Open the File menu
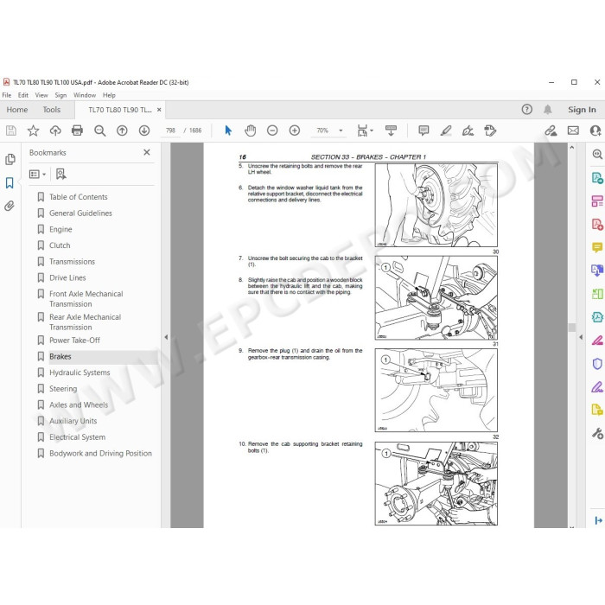Screen dimensions: 605x605 click(7, 95)
